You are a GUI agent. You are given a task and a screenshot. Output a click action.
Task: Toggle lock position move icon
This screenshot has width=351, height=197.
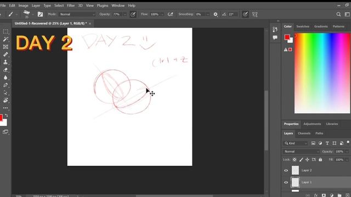(307, 159)
